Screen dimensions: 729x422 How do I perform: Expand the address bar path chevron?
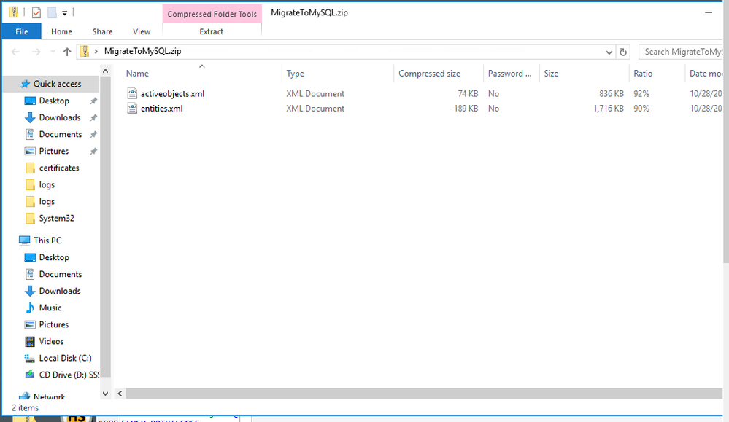click(x=96, y=51)
